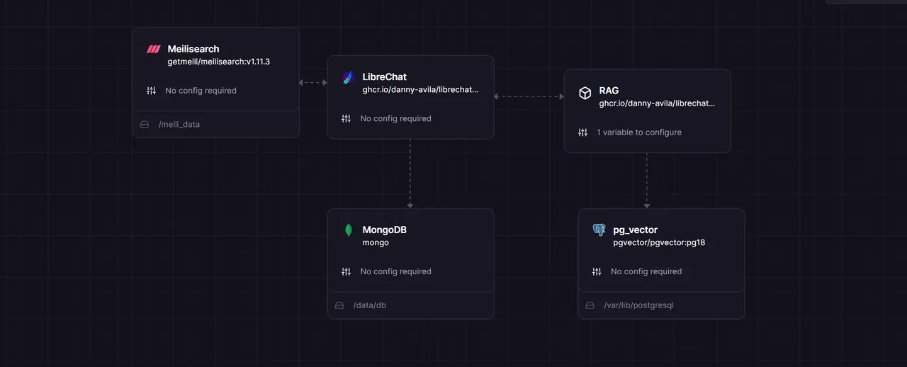Click "No config required" on LibreChat card

click(396, 118)
